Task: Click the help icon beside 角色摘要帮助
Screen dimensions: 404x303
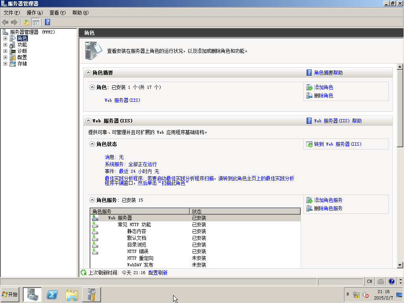Action: (309, 73)
